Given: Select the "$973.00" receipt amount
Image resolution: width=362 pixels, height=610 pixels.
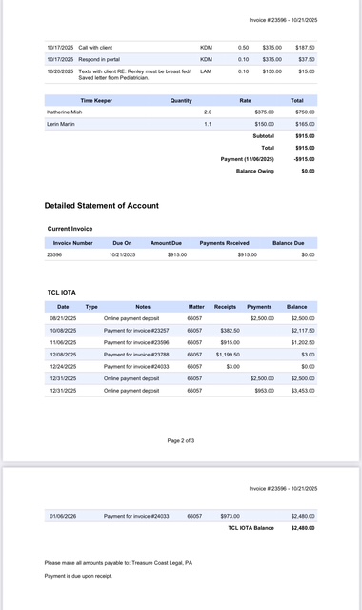Looking at the screenshot, I should pos(230,517).
